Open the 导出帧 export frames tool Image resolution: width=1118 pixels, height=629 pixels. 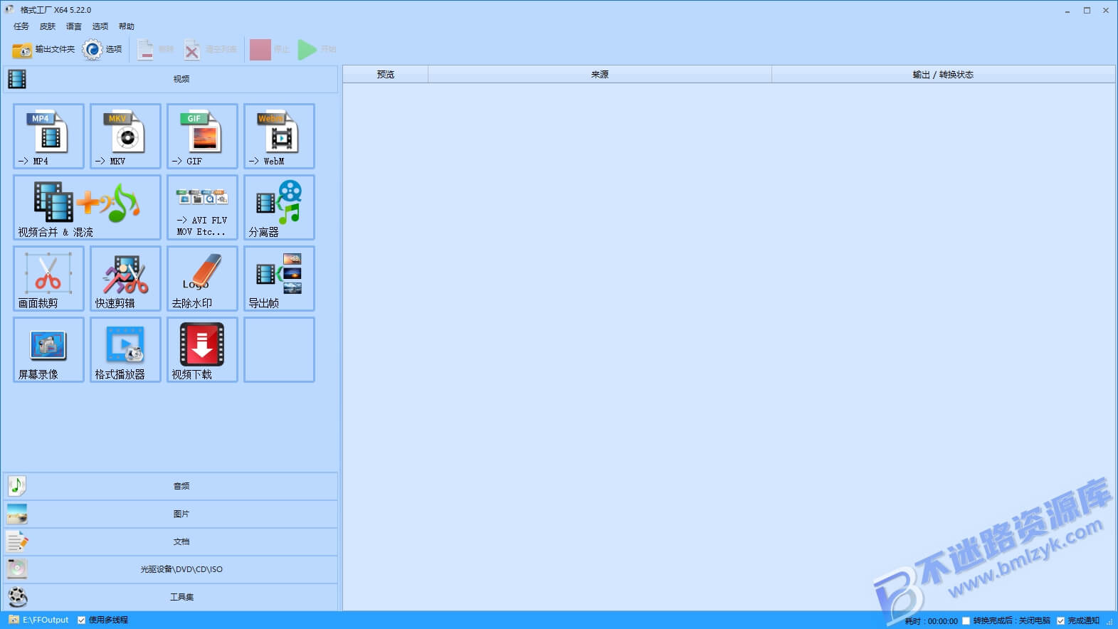coord(279,278)
